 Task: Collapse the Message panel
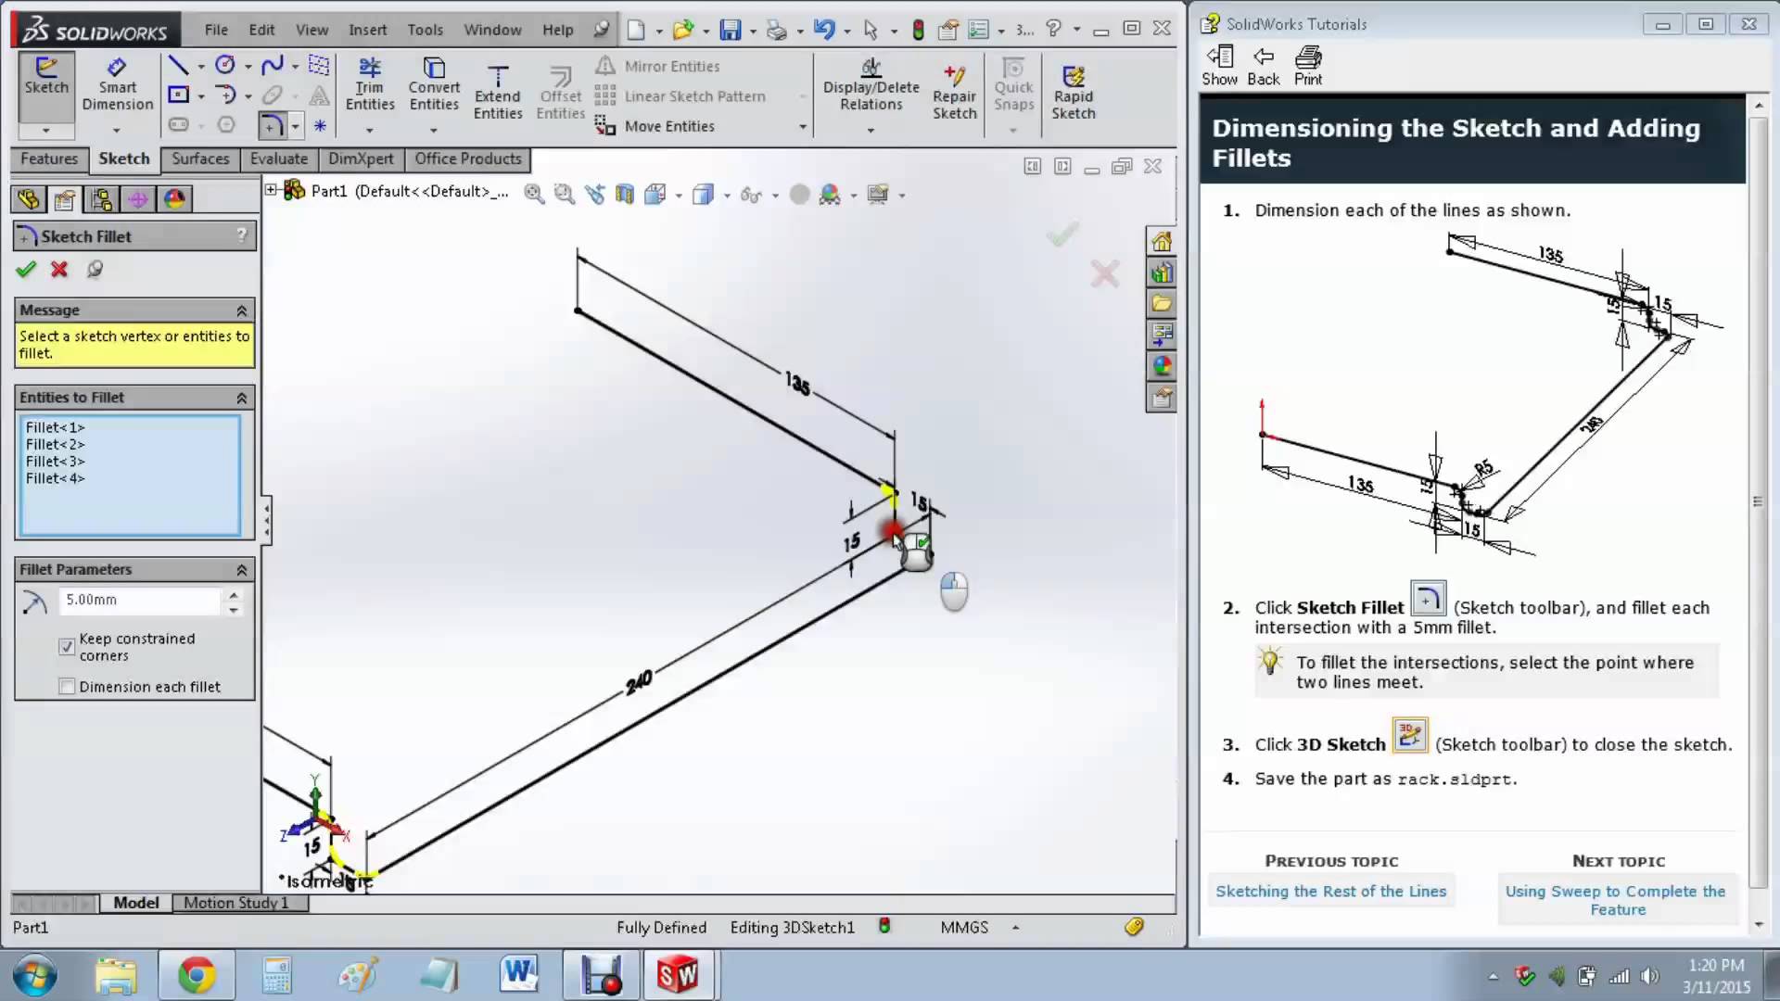coord(243,310)
